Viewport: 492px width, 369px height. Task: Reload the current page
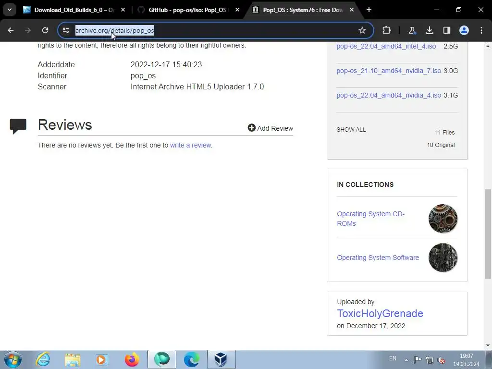[x=45, y=30]
